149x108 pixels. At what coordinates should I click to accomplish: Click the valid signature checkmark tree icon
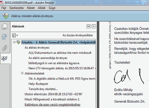click(18, 42)
